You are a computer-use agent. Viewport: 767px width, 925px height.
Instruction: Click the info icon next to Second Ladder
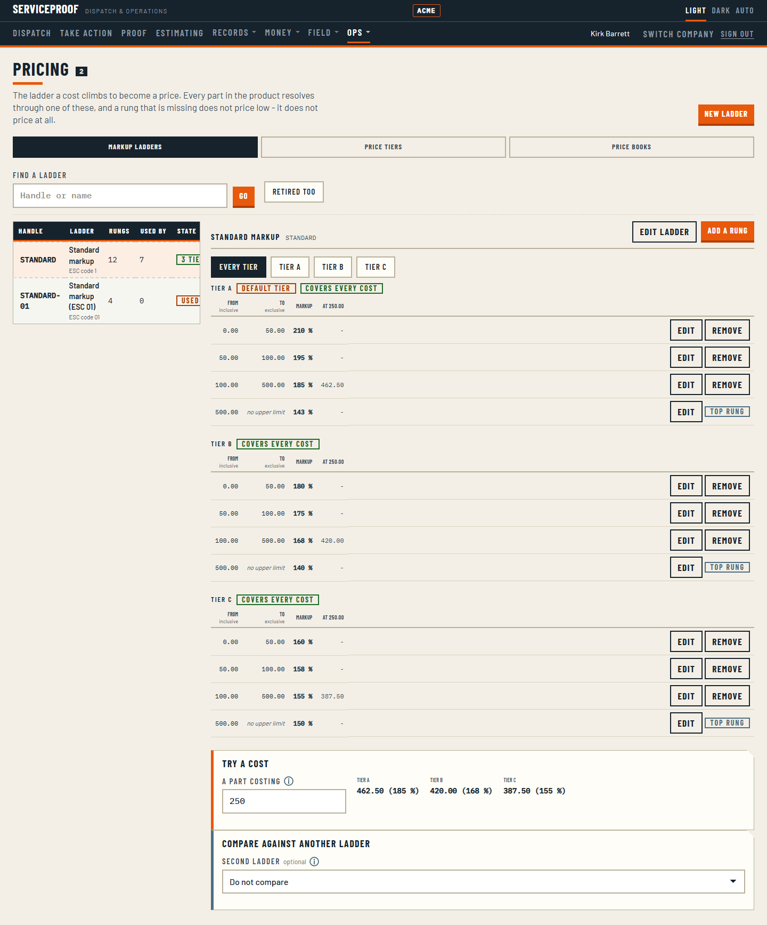[314, 862]
